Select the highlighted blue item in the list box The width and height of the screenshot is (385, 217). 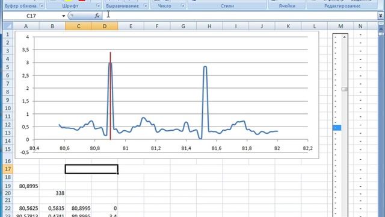coord(337,128)
